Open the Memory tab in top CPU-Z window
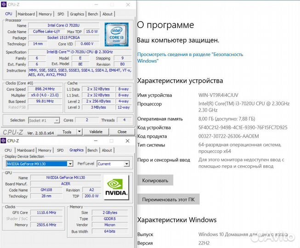The image size is (300, 248). [45, 14]
